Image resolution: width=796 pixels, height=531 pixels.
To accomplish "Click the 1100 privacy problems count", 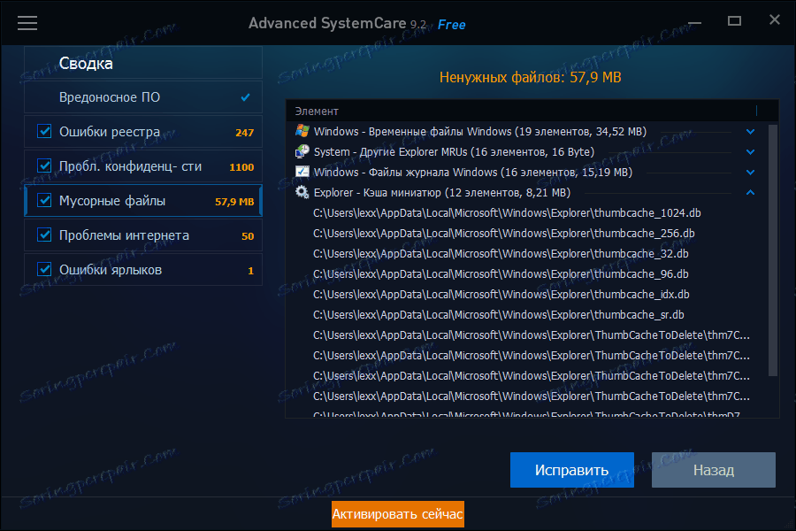I will coord(241,167).
